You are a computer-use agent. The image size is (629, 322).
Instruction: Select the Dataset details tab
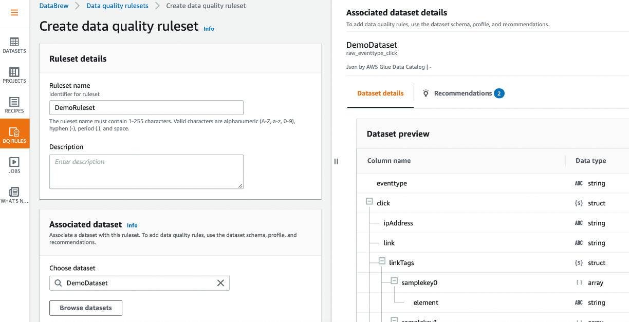pyautogui.click(x=380, y=93)
